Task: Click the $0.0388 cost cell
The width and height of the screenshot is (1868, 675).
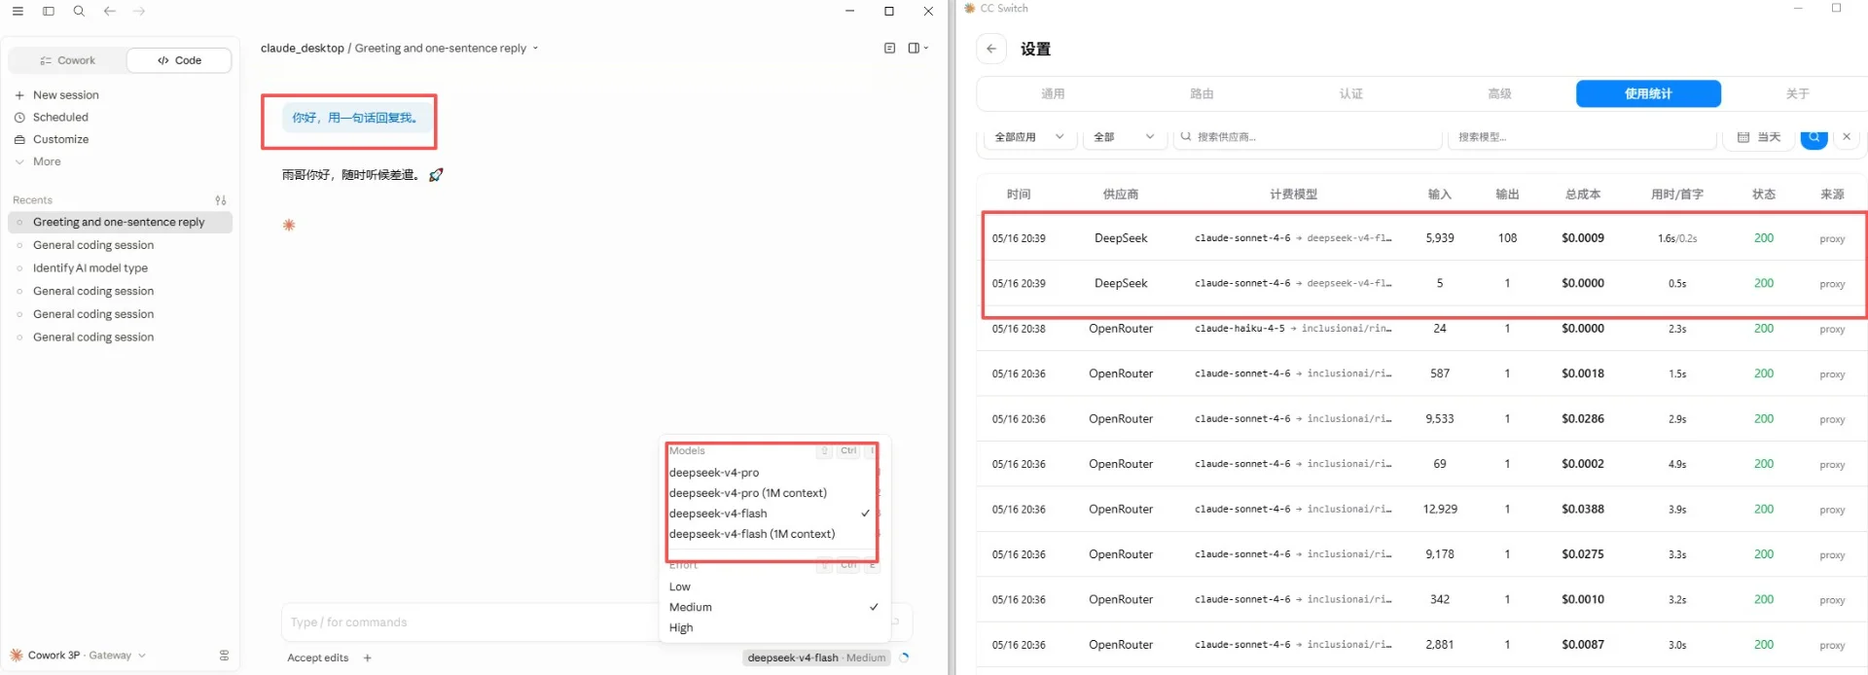Action: coord(1583,510)
